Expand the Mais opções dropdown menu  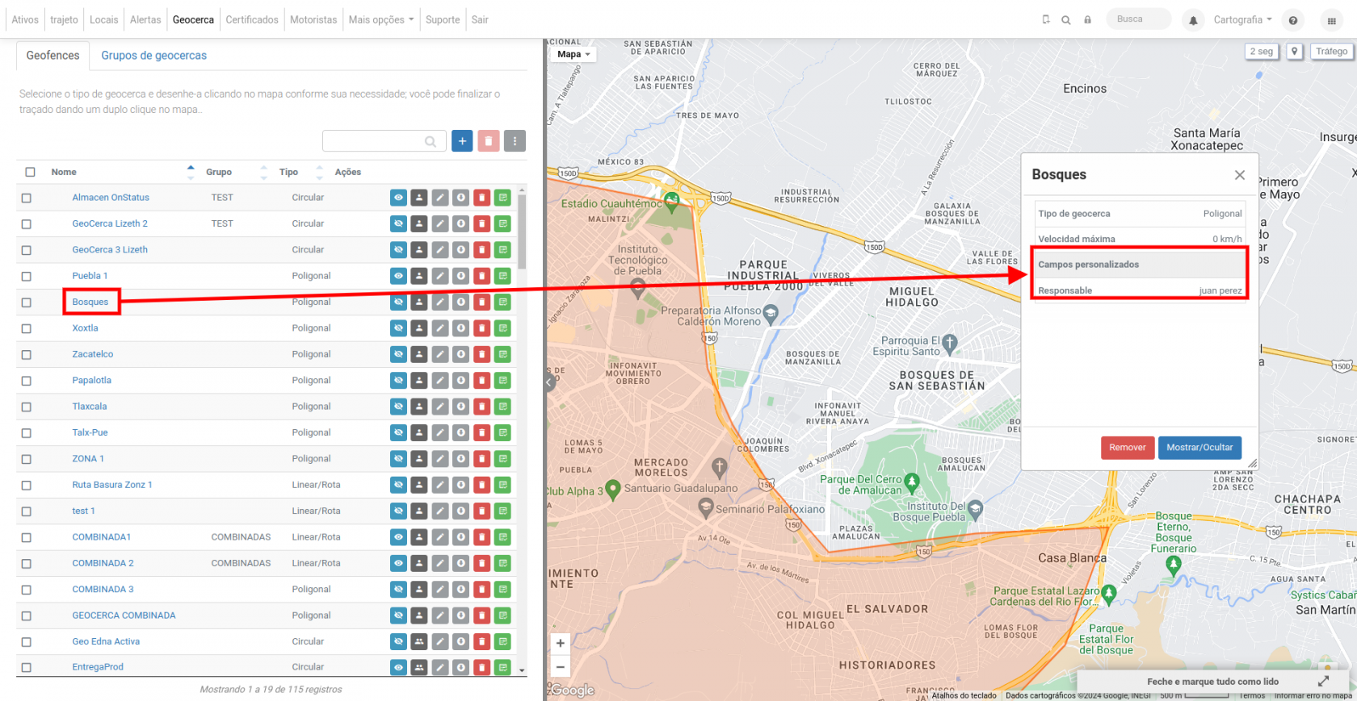(381, 19)
